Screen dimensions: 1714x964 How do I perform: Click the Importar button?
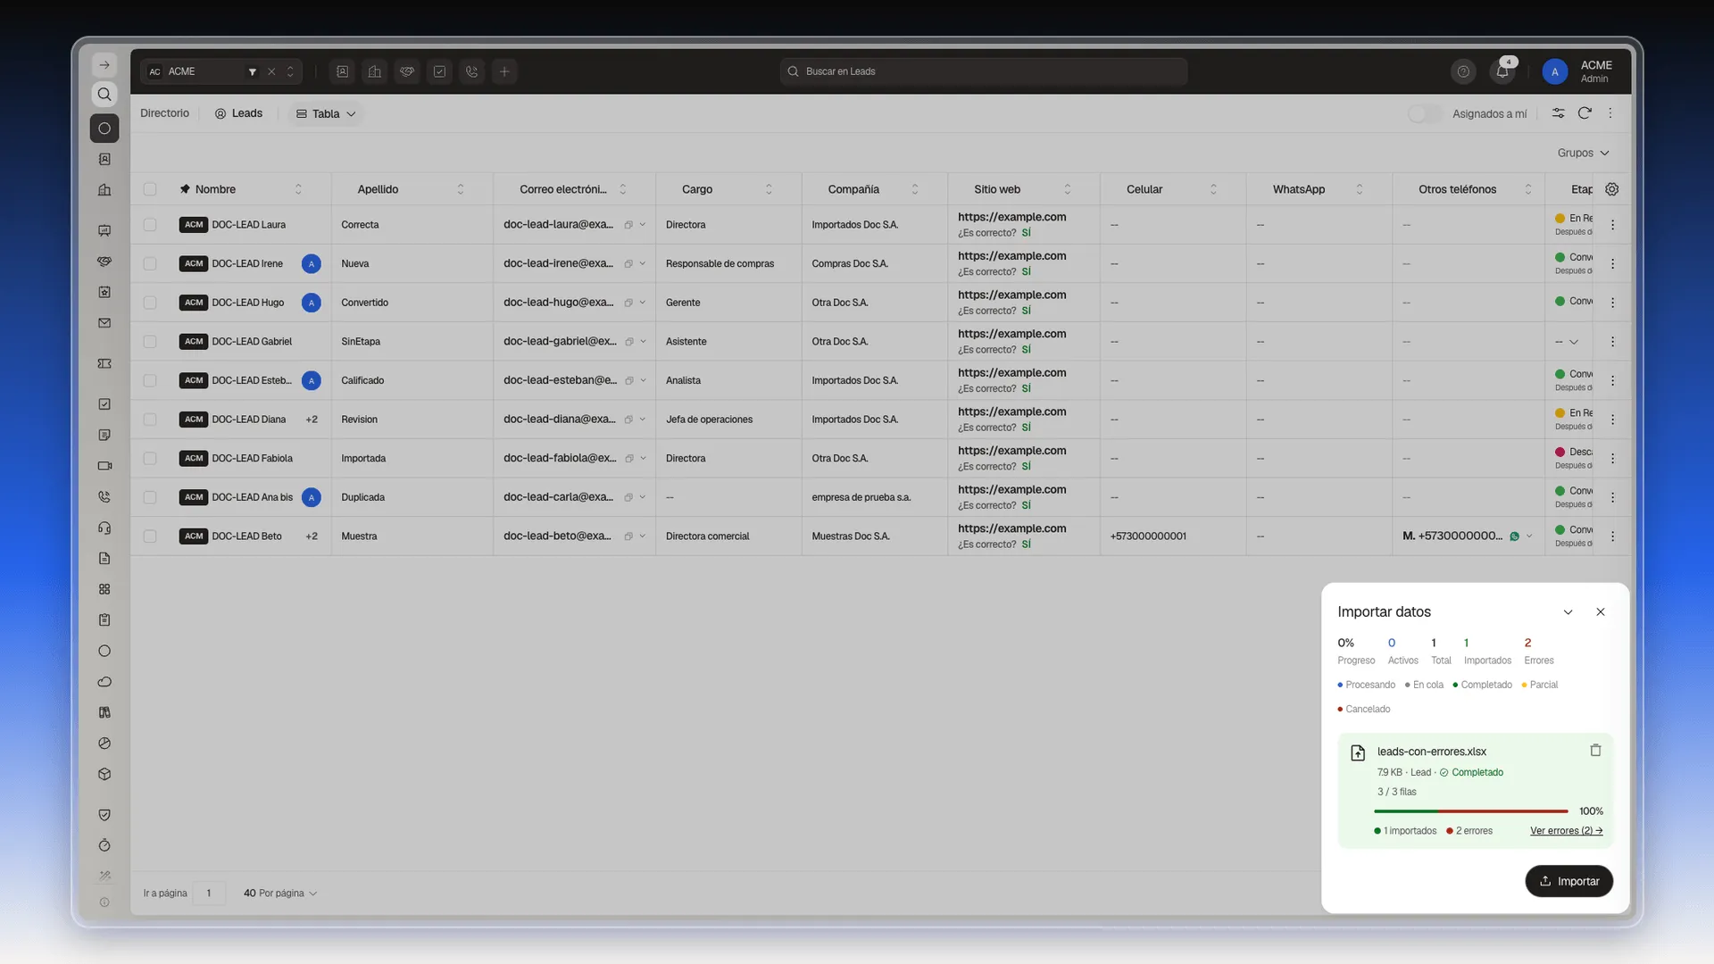[x=1568, y=881]
